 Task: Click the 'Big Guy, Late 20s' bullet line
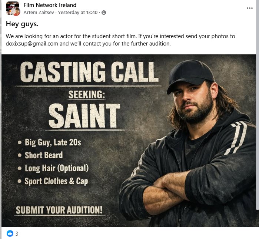point(53,142)
